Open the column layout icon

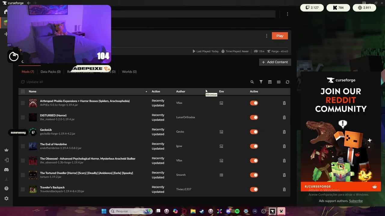click(279, 82)
